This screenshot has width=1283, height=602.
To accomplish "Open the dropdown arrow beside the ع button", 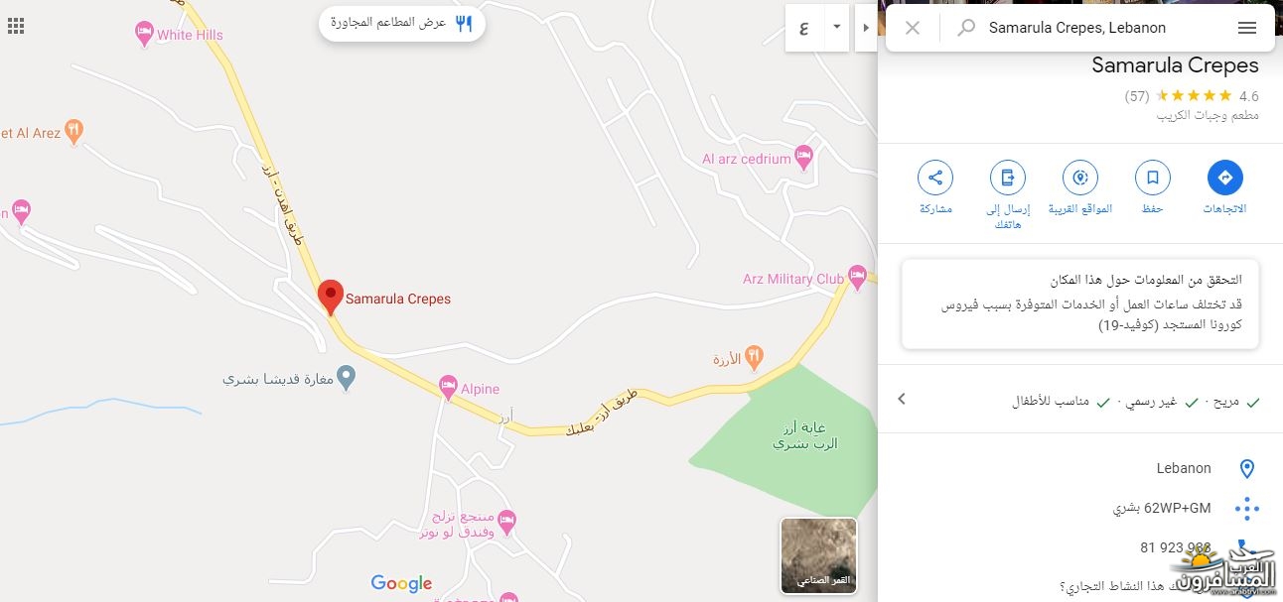I will coord(837,27).
